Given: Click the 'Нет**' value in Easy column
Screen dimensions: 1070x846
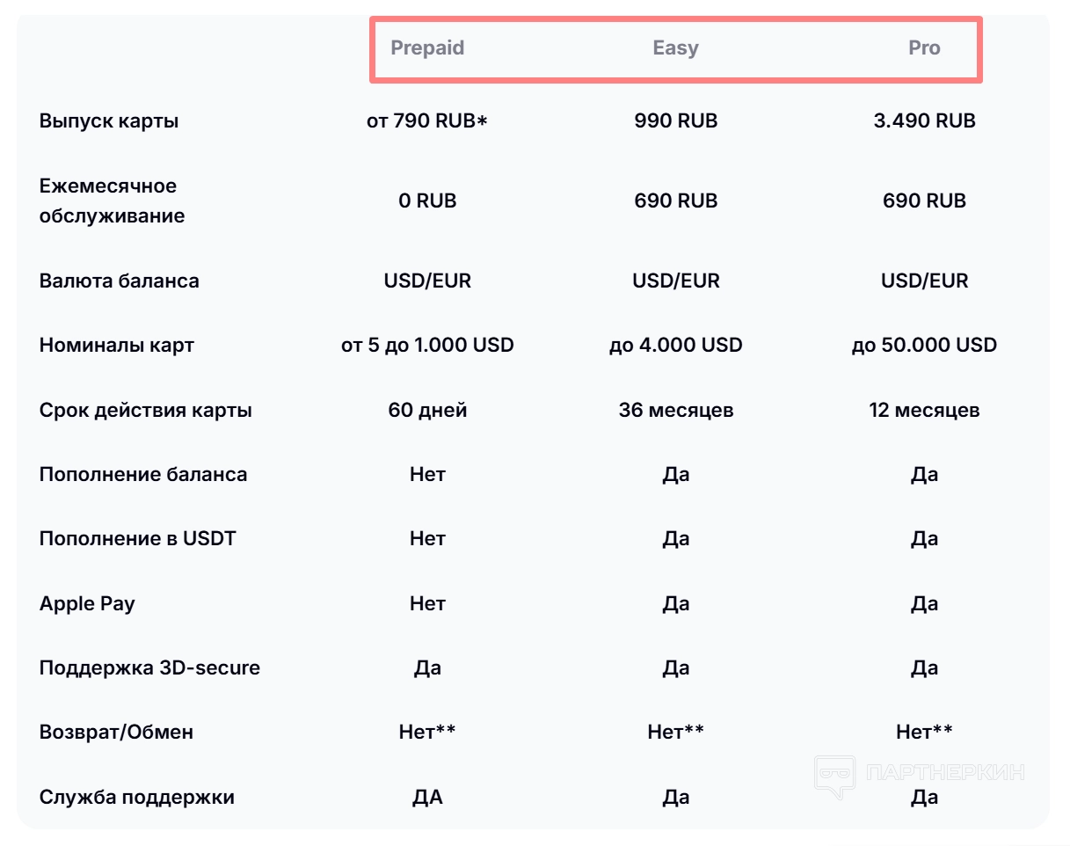Looking at the screenshot, I should point(675,732).
